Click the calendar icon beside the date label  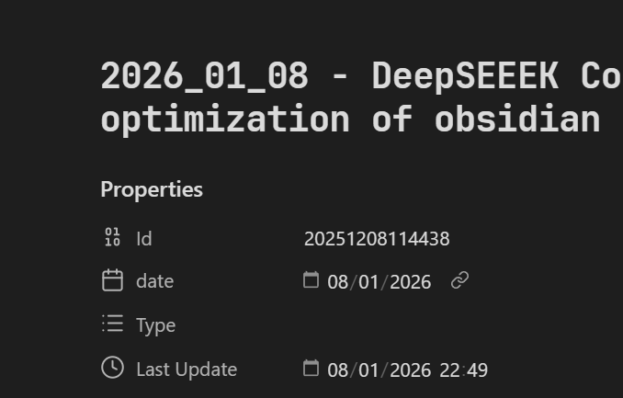pyautogui.click(x=112, y=280)
